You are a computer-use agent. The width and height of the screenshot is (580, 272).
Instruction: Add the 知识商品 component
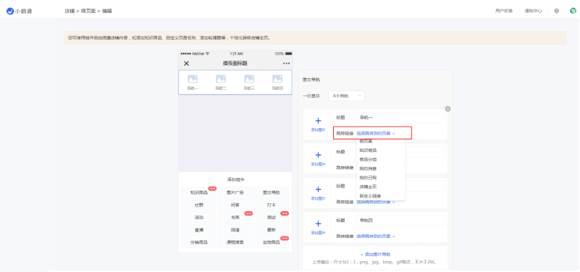point(199,192)
